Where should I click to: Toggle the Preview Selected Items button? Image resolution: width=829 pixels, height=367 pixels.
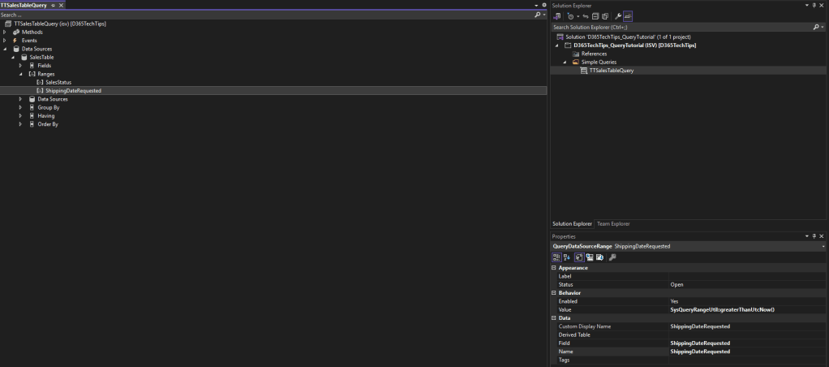pos(628,16)
